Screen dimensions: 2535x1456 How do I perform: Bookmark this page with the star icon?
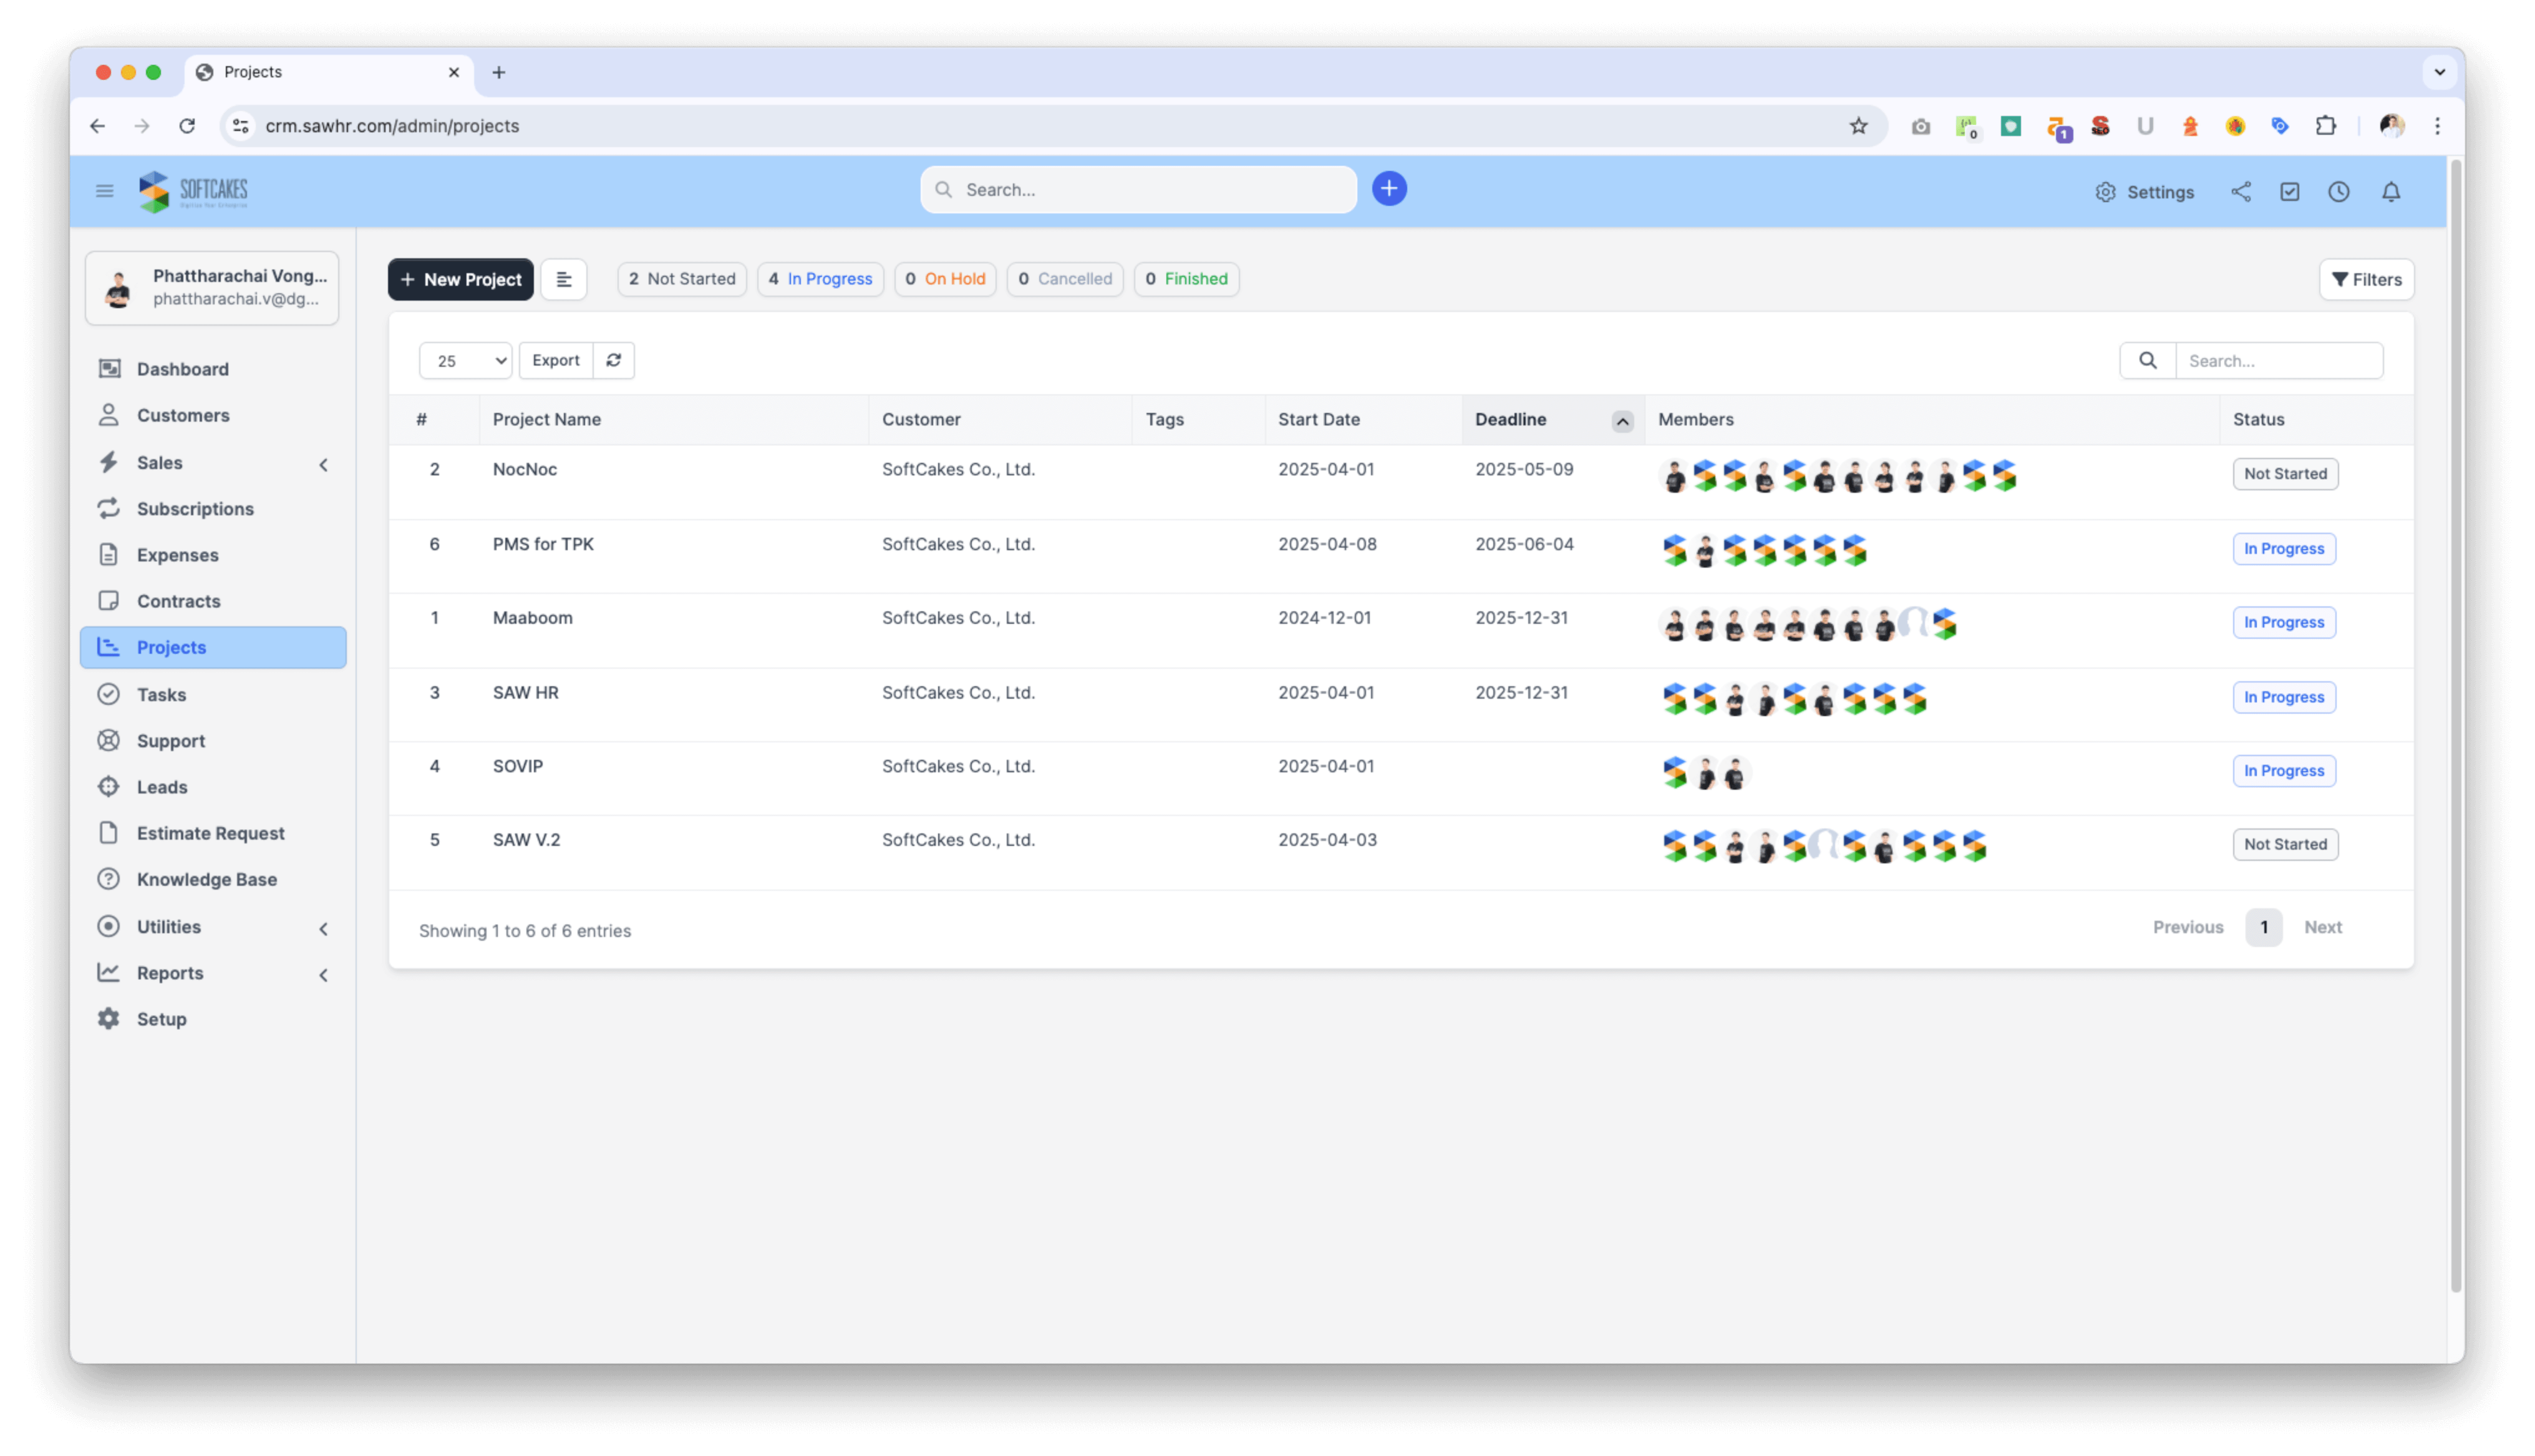coord(1857,126)
